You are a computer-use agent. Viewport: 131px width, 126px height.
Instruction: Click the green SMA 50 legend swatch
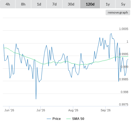coord(69,119)
